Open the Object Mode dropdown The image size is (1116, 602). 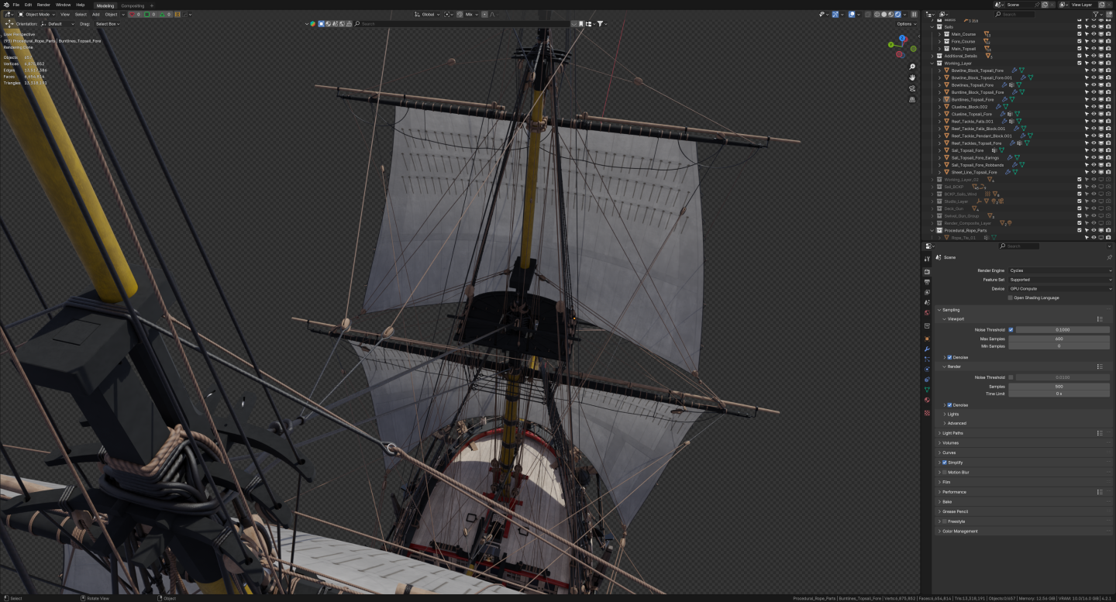(35, 14)
